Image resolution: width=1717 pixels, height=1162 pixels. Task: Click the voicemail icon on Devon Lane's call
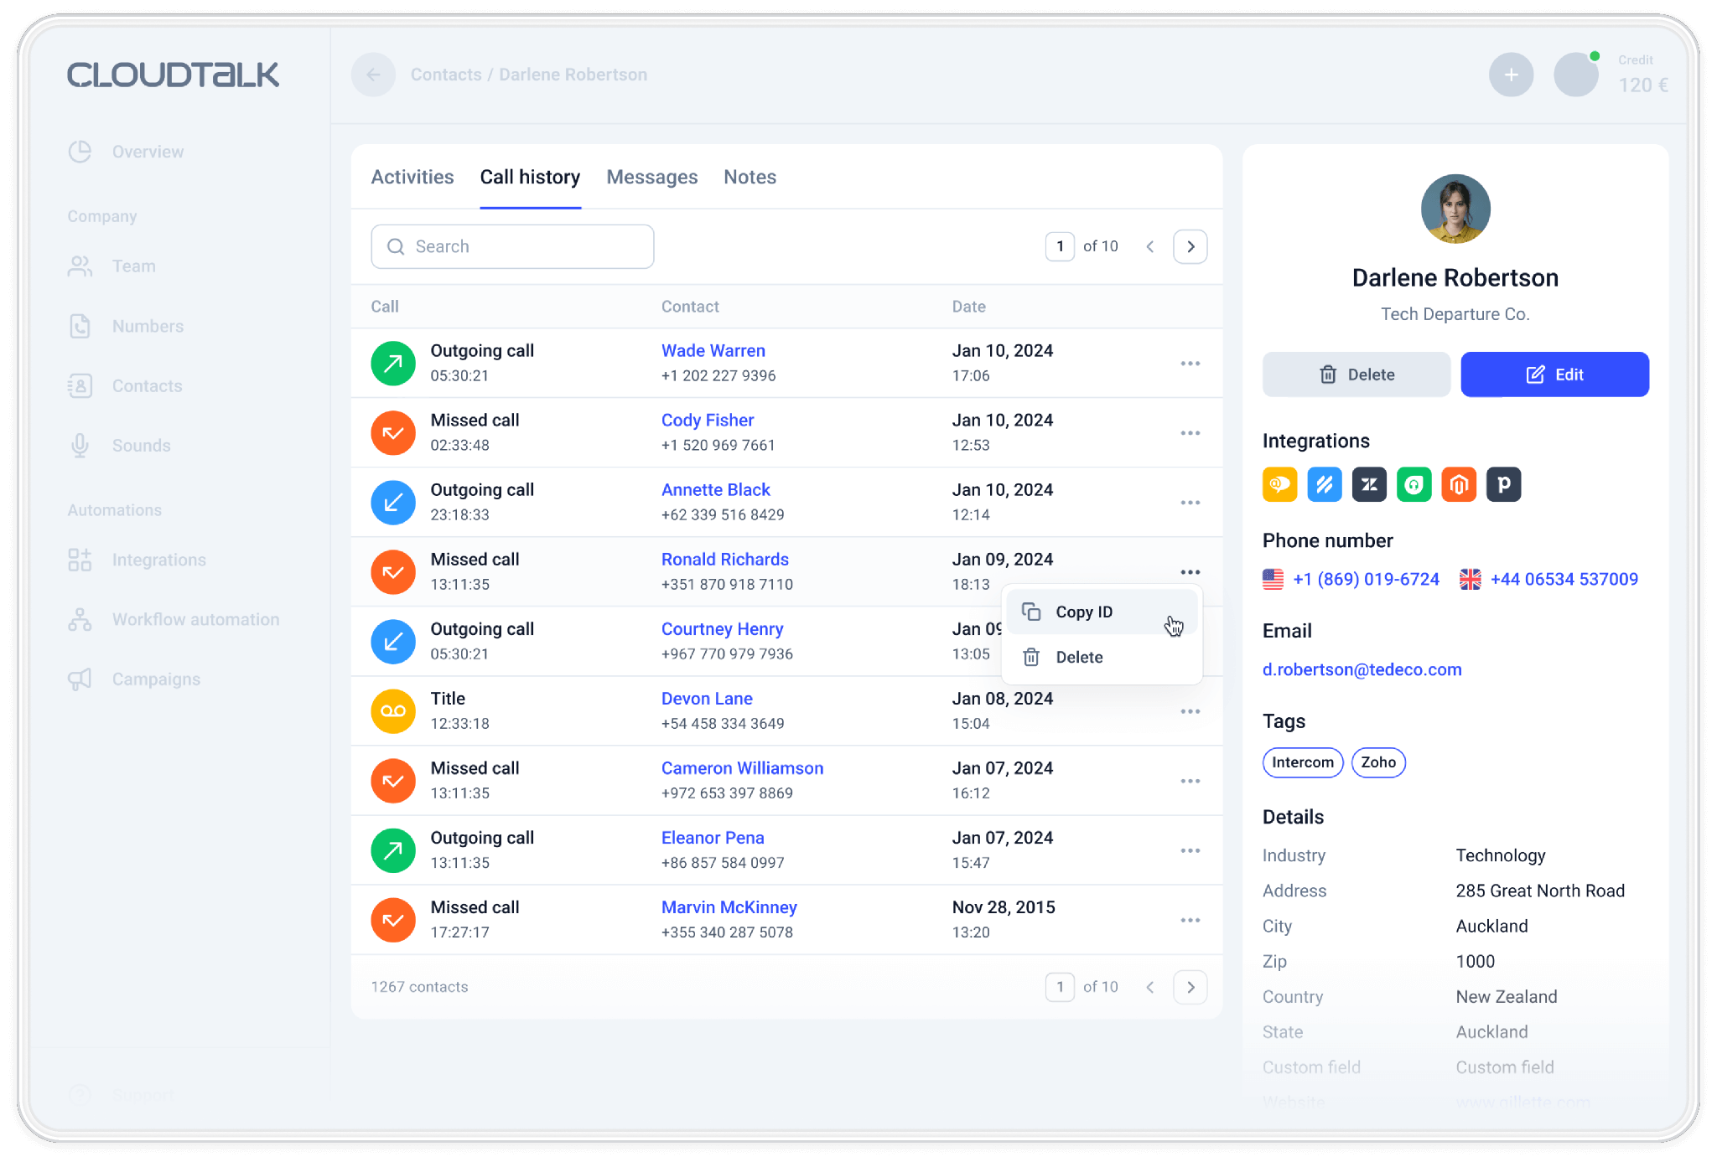tap(392, 710)
